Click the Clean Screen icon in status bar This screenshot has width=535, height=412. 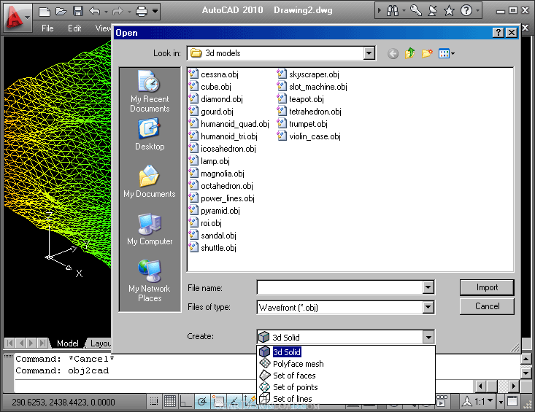512,402
